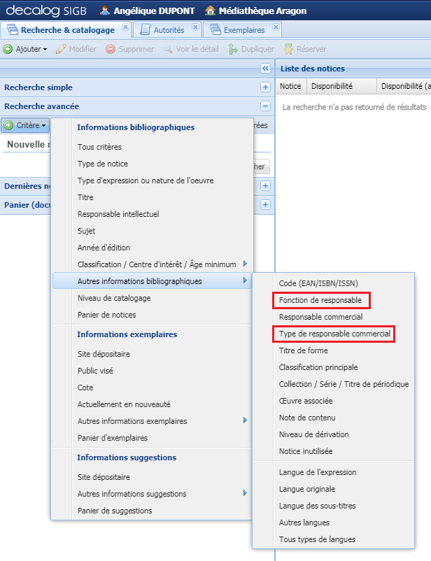Select Niveau de catalogage criterion
The width and height of the screenshot is (431, 561).
pyautogui.click(x=152, y=299)
